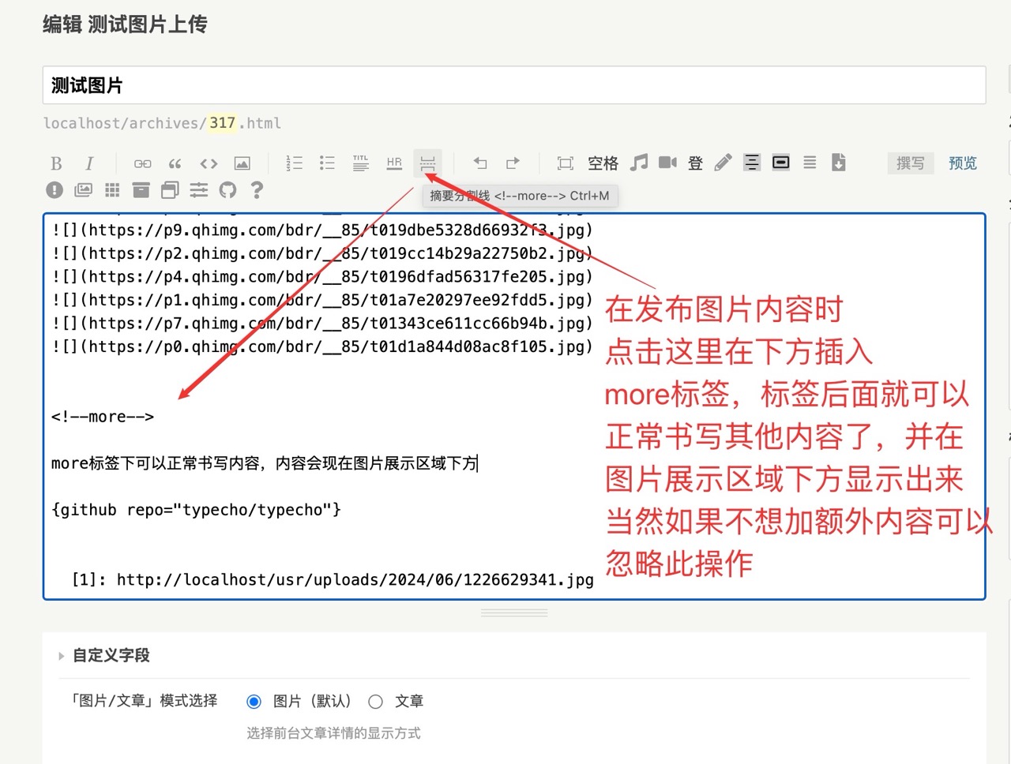Select the 文章 radio button
The image size is (1011, 764).
[375, 701]
